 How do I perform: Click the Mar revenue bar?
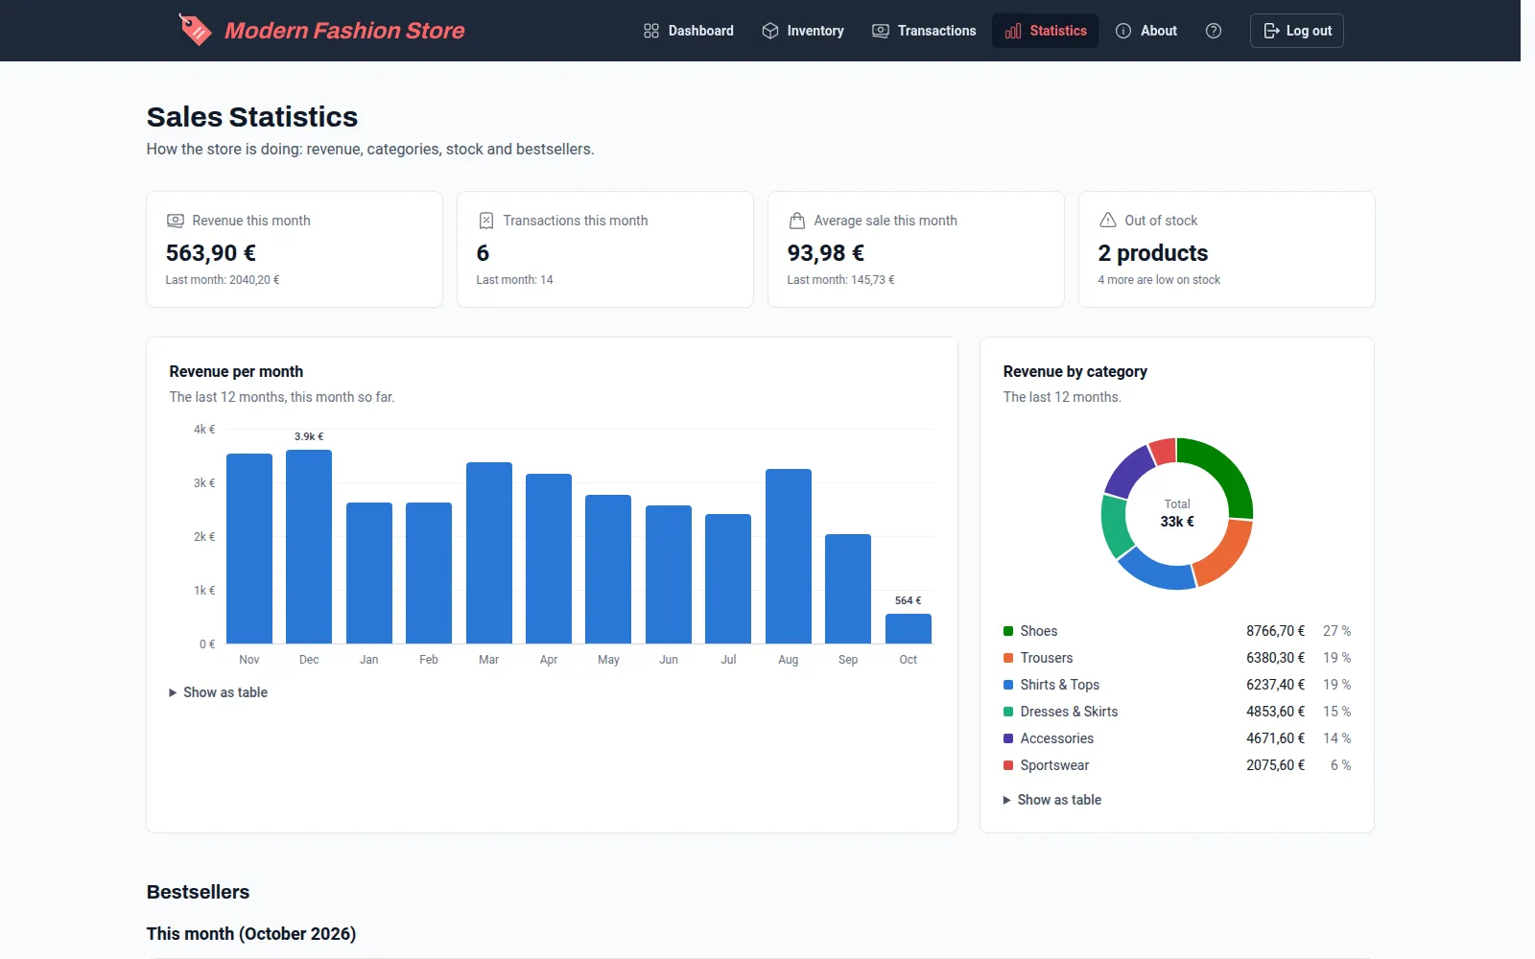click(x=489, y=553)
